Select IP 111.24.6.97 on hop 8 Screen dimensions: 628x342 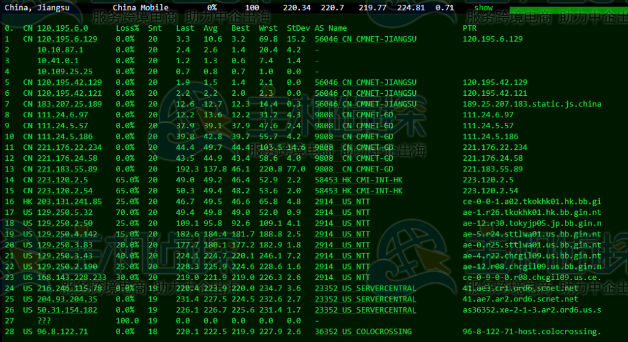(x=63, y=115)
